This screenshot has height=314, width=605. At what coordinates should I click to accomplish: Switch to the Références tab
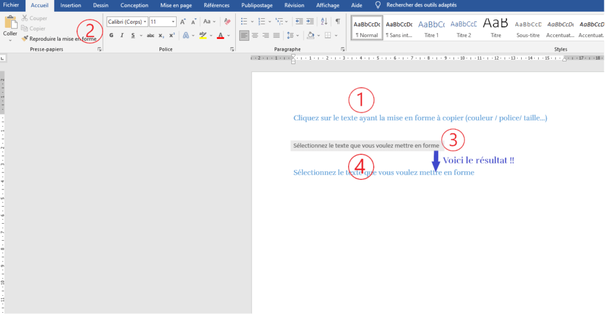216,5
